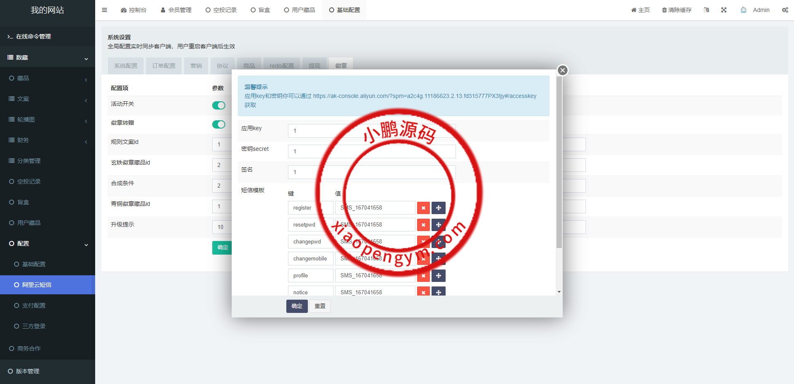The width and height of the screenshot is (794, 384).
Task: Click the language switch icon in header
Action: tap(706, 10)
